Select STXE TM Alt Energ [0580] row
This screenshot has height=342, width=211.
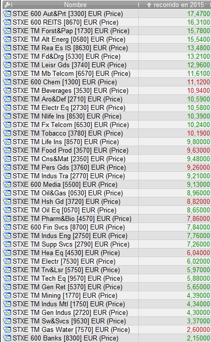(x=106, y=39)
